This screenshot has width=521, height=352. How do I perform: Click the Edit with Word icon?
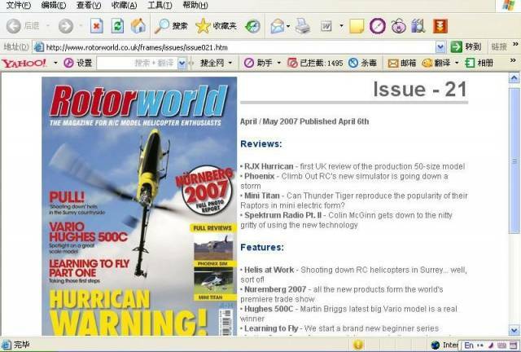[x=326, y=26]
